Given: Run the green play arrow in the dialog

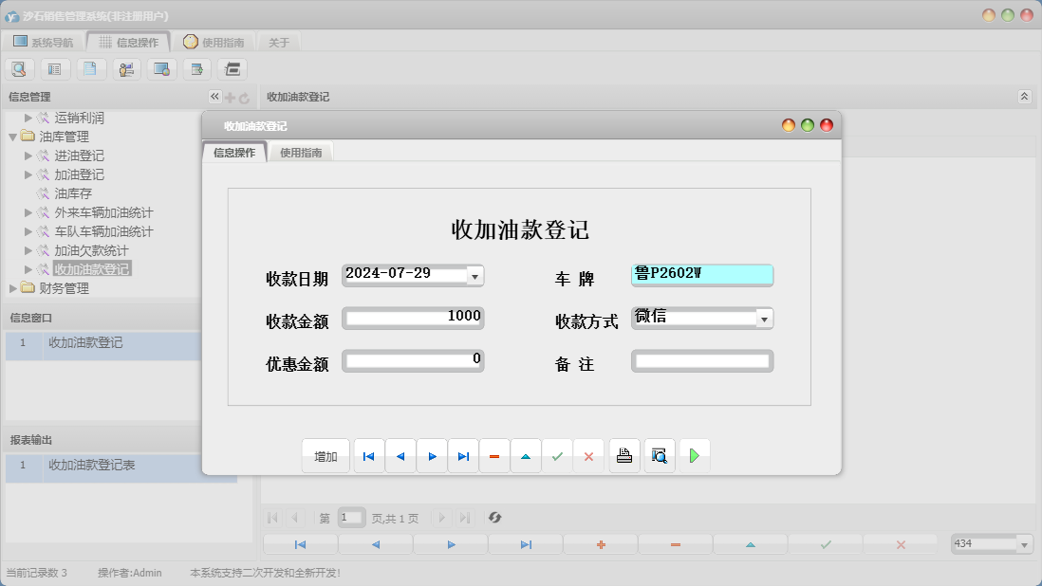Looking at the screenshot, I should 694,455.
